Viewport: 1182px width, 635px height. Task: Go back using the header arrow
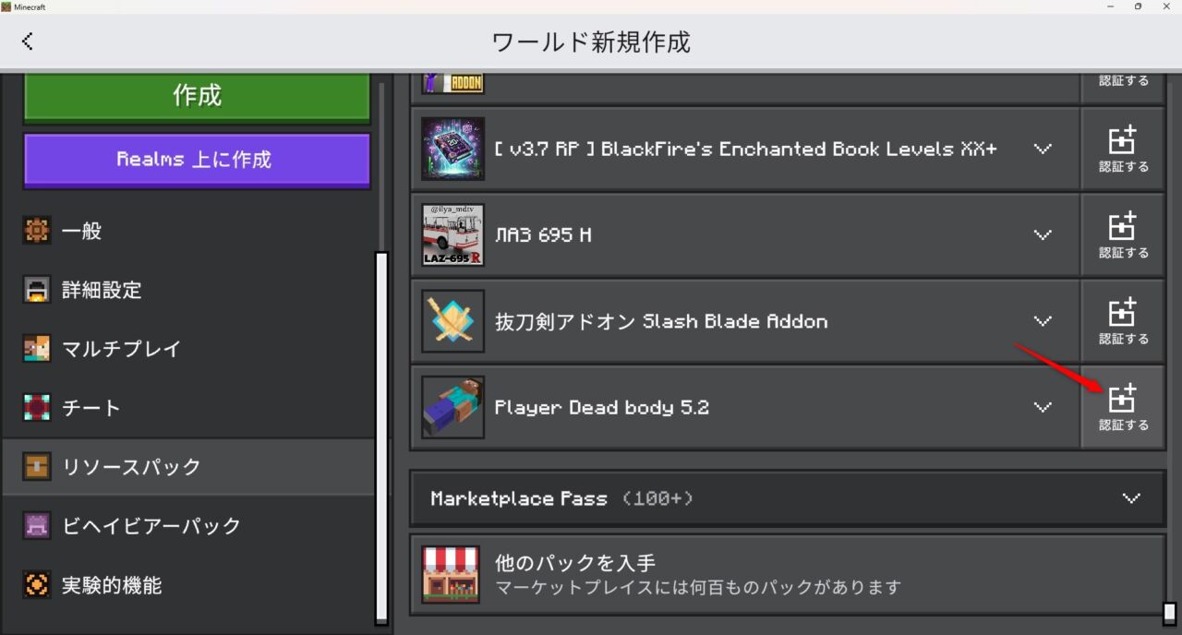(28, 41)
